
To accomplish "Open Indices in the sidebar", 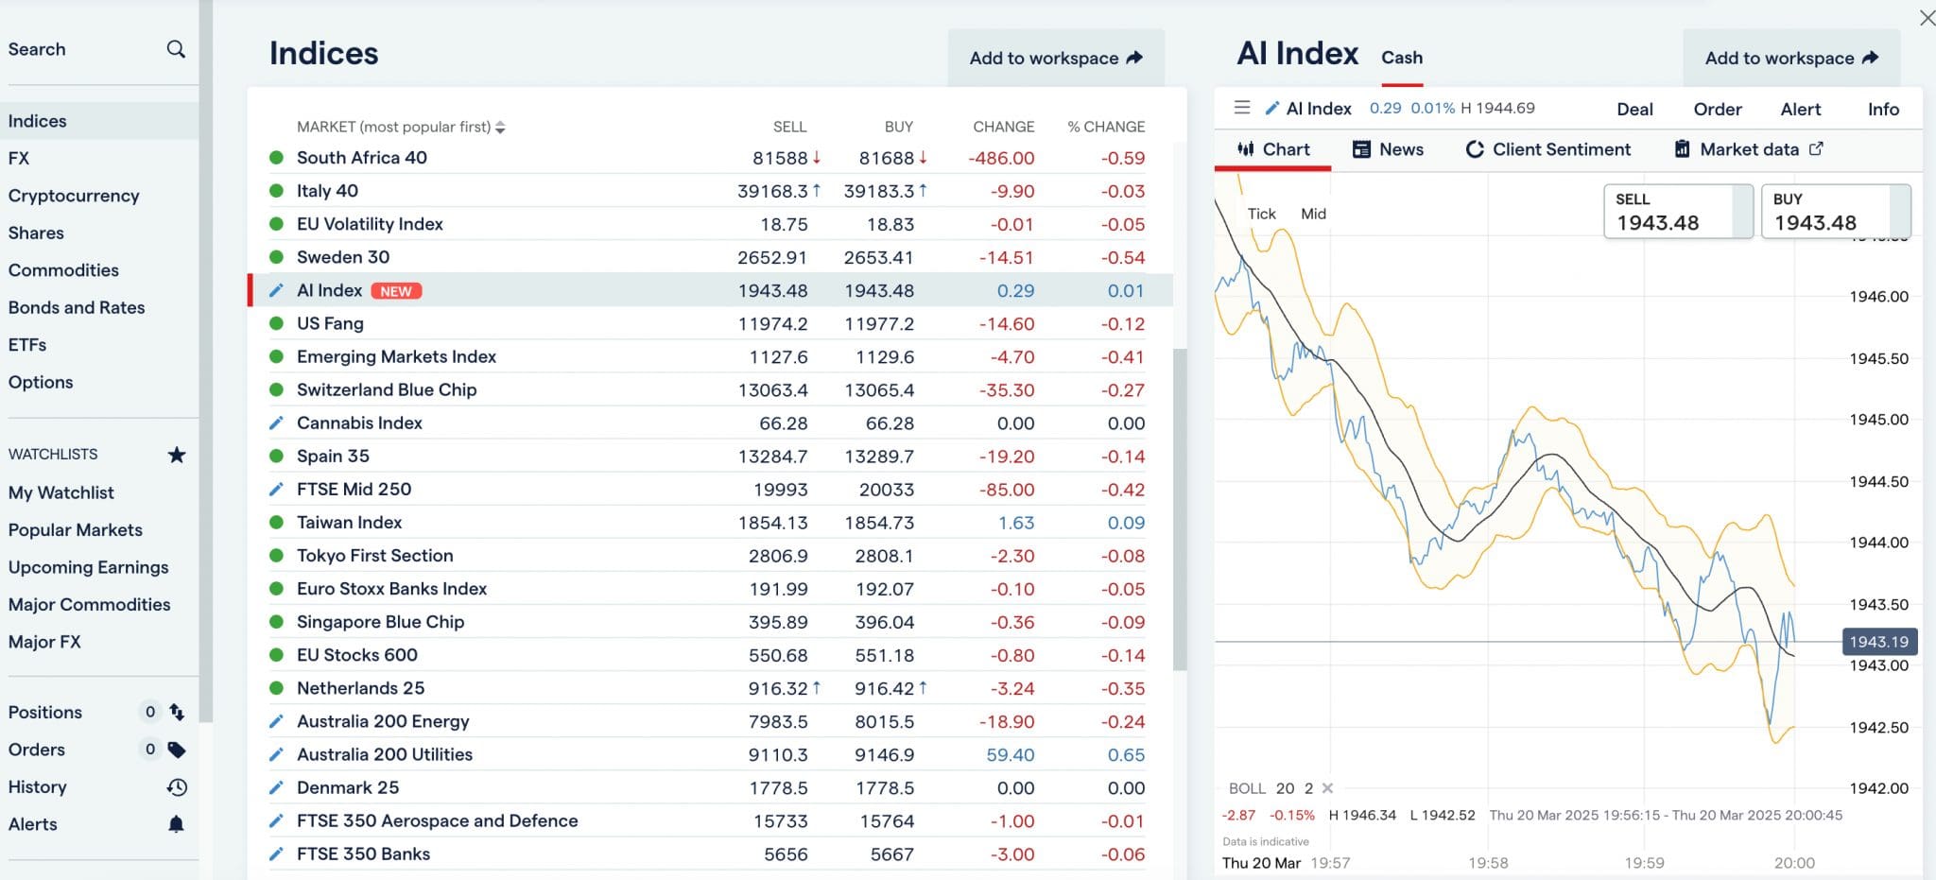I will click(x=99, y=121).
